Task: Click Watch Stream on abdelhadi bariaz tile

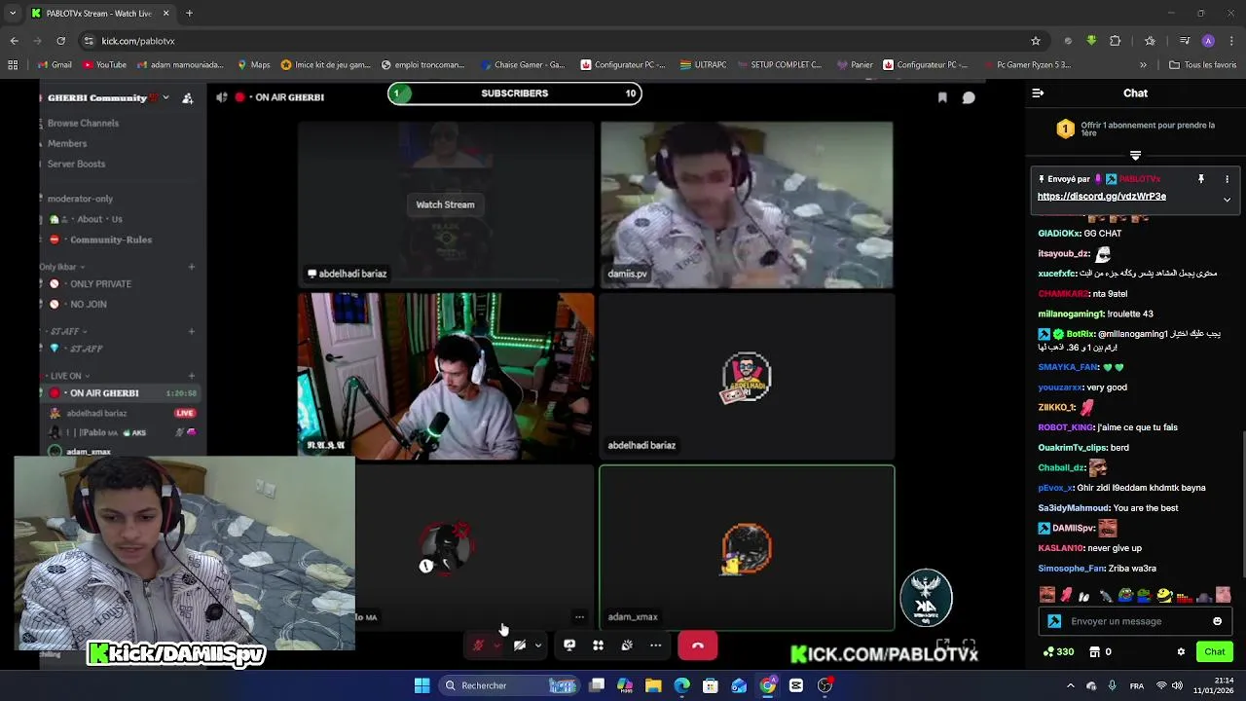Action: (x=445, y=204)
